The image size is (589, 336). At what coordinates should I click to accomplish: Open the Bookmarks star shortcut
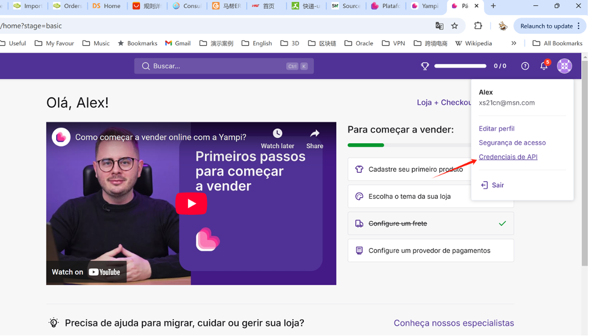tap(137, 43)
